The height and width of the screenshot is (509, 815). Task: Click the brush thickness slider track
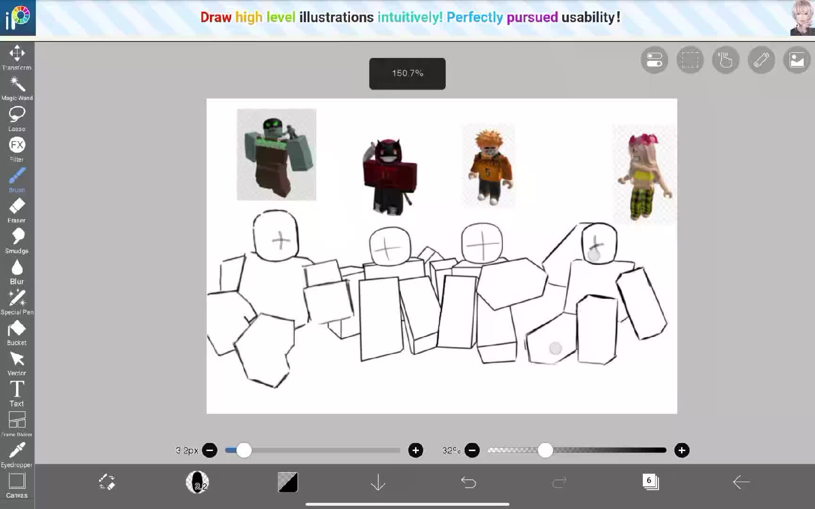click(x=313, y=451)
